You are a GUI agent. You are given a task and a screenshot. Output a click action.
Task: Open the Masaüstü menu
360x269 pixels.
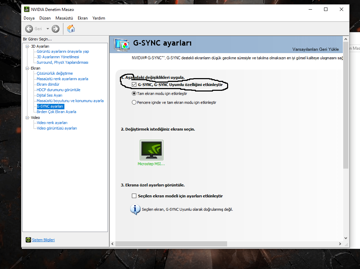pos(64,18)
